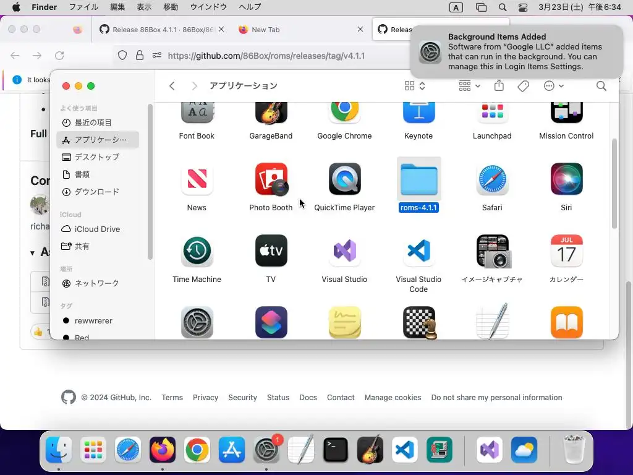Screen dimensions: 633x475
Task: Open the Font Book app icon
Action: (197, 113)
